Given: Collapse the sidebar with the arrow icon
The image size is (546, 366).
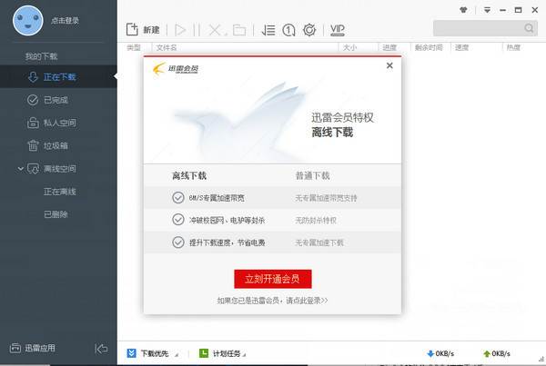Looking at the screenshot, I should tap(102, 349).
